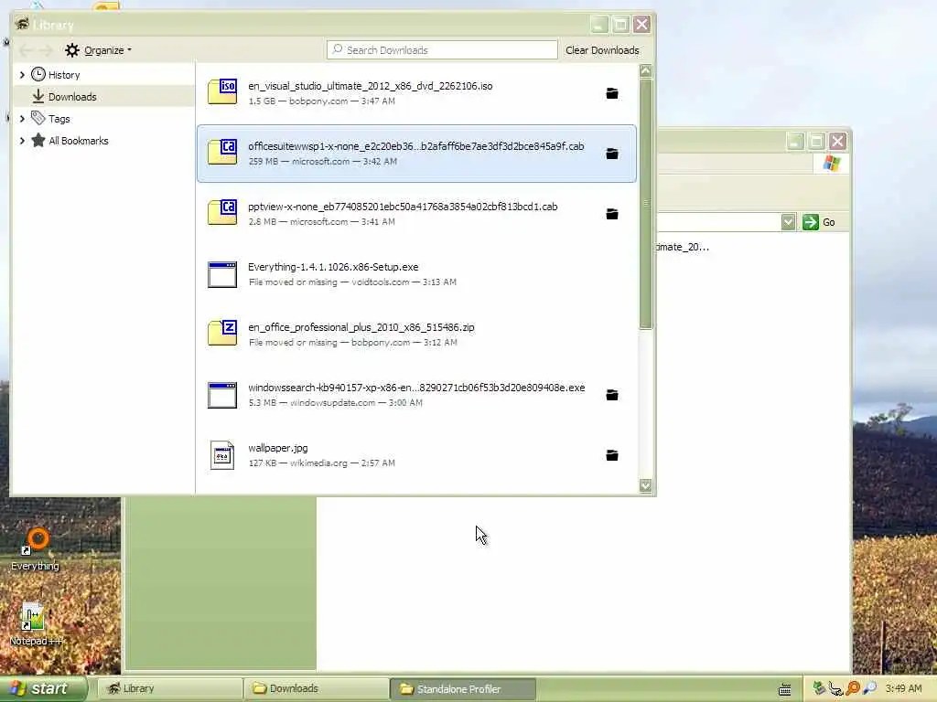
Task: Click the Everything setup exe icon
Action: [x=222, y=274]
